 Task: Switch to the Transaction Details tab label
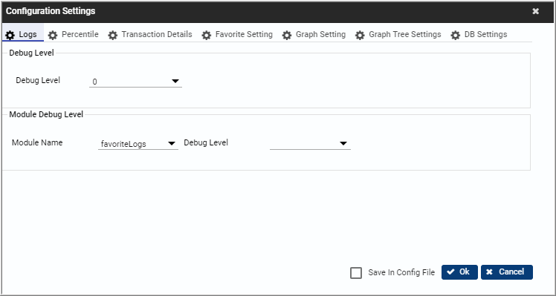157,34
